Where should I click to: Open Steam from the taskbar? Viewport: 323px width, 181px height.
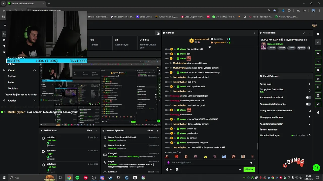pos(110,178)
